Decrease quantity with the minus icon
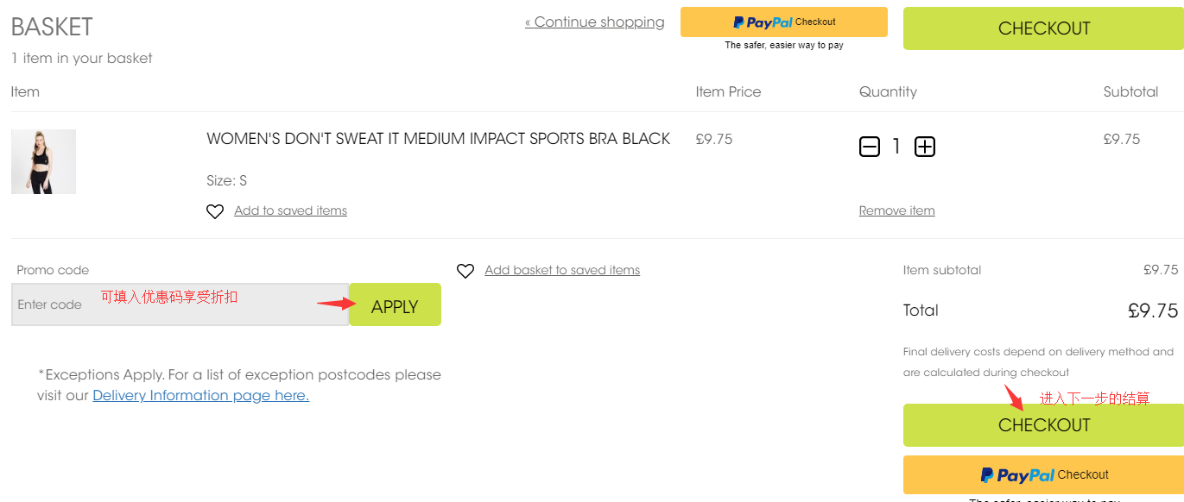The height and width of the screenshot is (502, 1184). click(870, 147)
